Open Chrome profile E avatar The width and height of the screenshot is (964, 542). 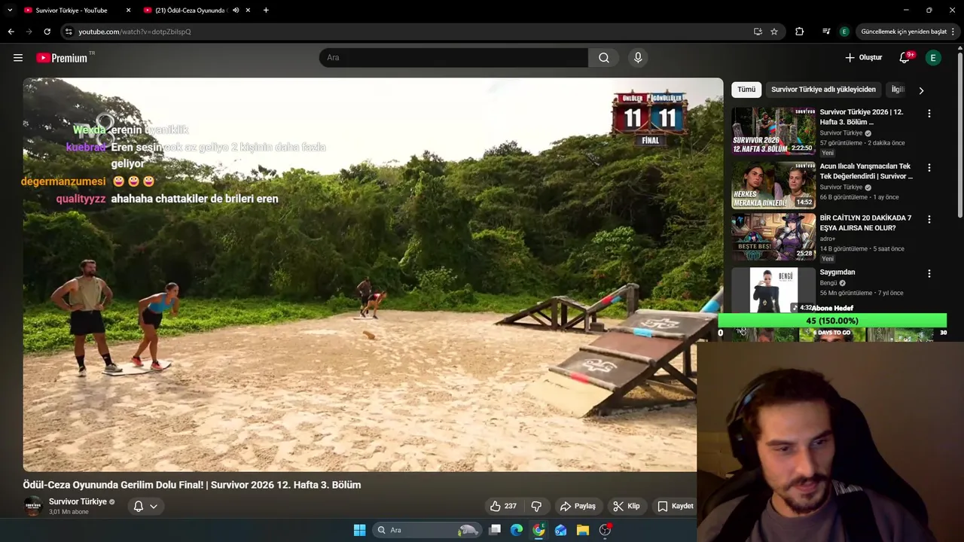[x=844, y=32]
